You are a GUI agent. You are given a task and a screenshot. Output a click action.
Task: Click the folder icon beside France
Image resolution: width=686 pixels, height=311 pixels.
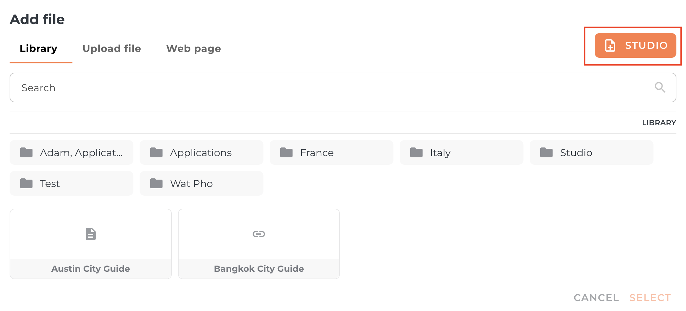[x=286, y=152]
